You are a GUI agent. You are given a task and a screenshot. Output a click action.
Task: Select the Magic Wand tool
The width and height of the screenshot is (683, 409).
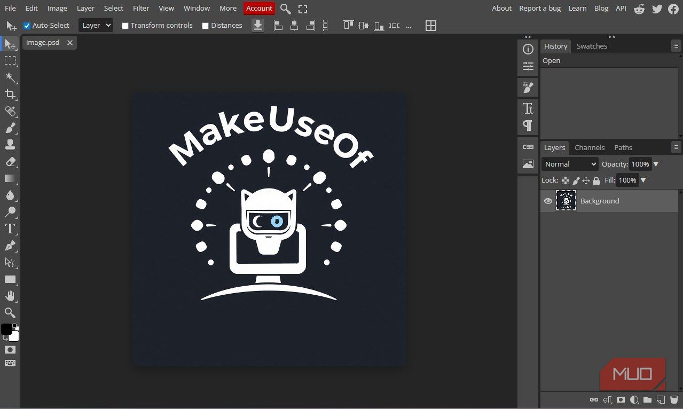pos(10,78)
